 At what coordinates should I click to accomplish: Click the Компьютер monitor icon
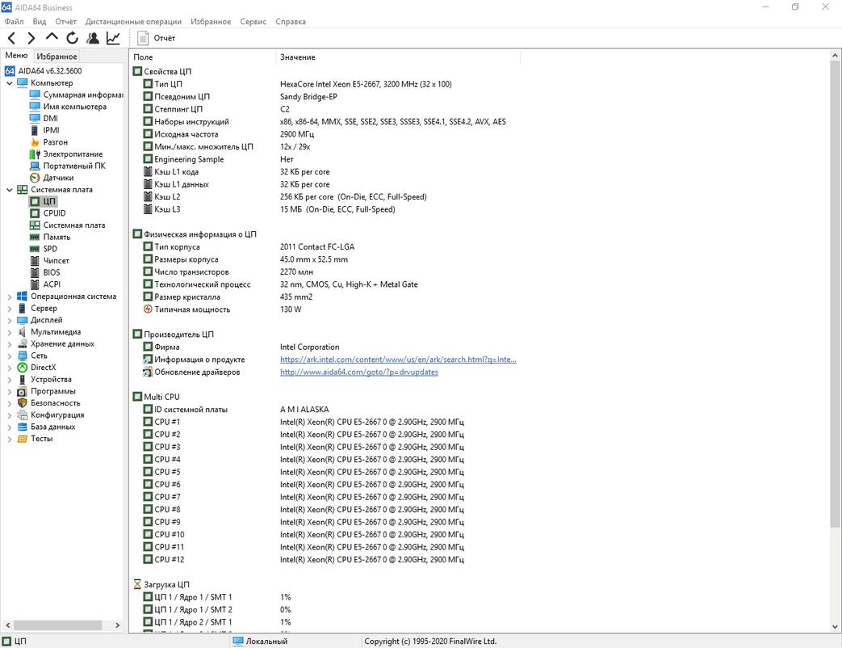point(22,82)
